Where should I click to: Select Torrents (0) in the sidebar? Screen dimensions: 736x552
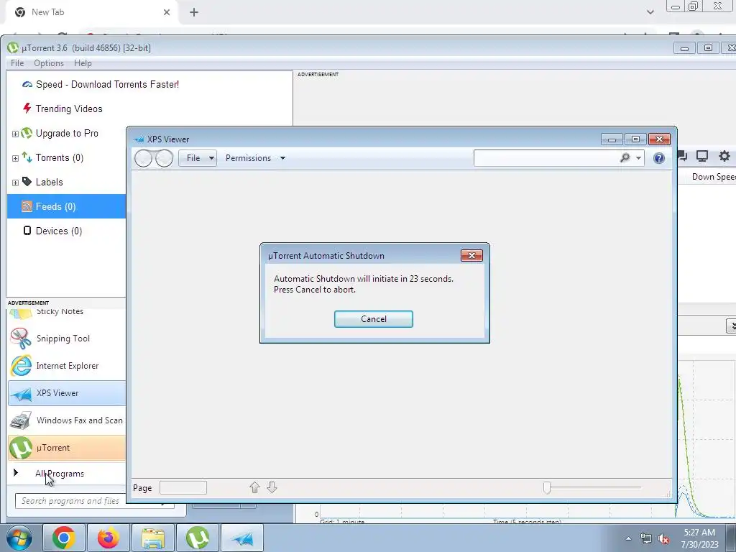tap(60, 157)
